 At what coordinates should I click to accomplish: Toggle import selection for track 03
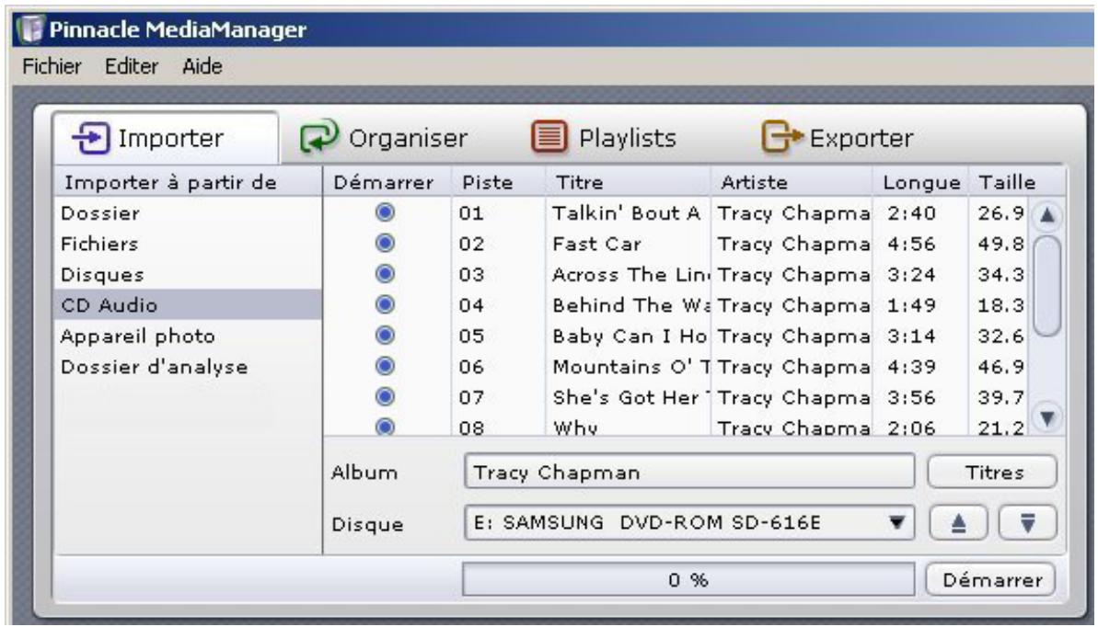click(385, 274)
